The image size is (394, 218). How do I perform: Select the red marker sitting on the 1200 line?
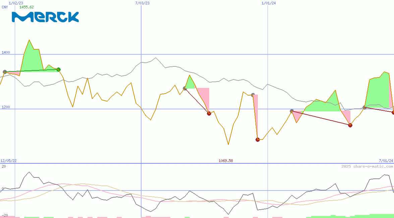(209, 113)
